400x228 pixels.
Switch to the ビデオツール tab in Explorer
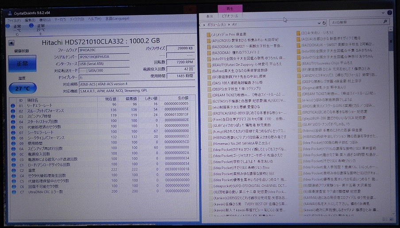click(x=230, y=16)
